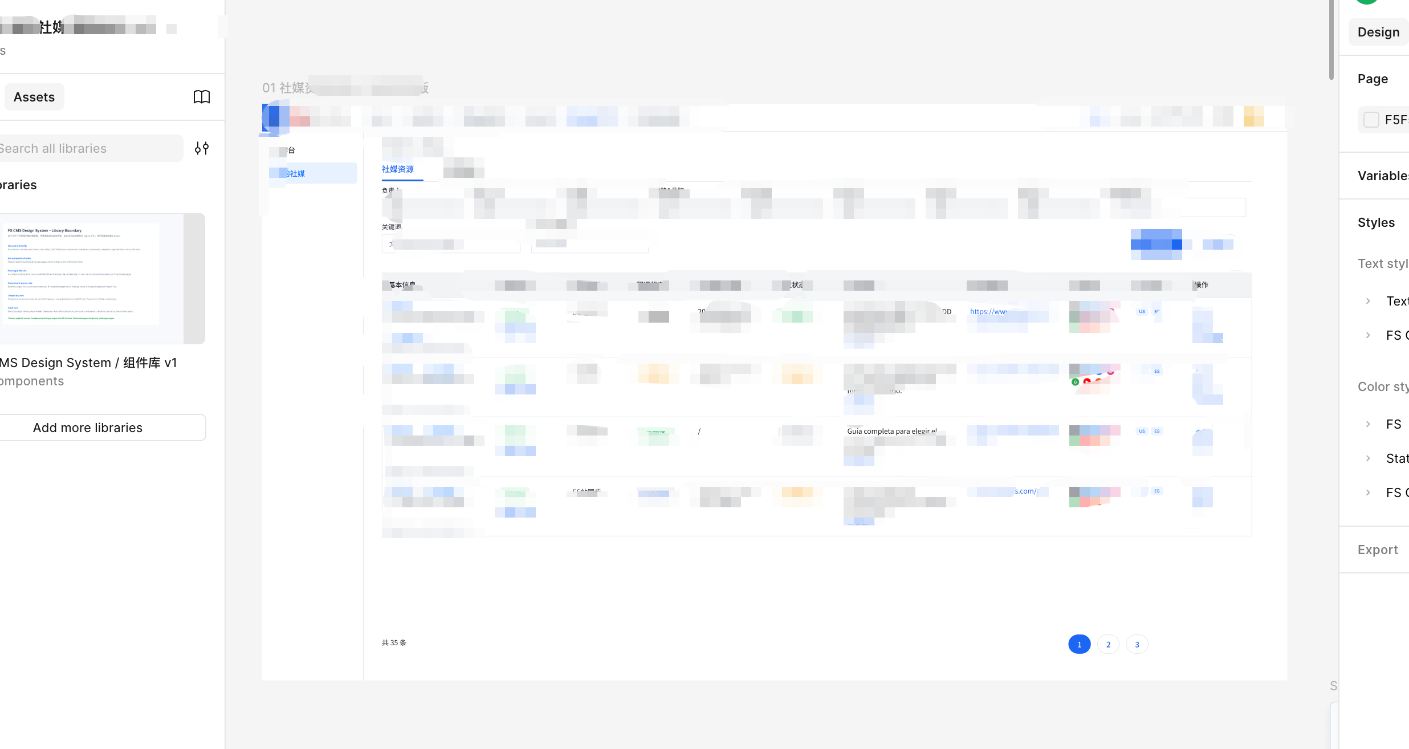Open the library filter settings icon
Screen dimensions: 1409x749
(x=202, y=148)
